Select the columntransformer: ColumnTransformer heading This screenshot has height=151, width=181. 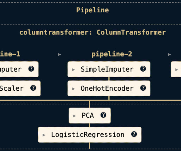coord(92,32)
